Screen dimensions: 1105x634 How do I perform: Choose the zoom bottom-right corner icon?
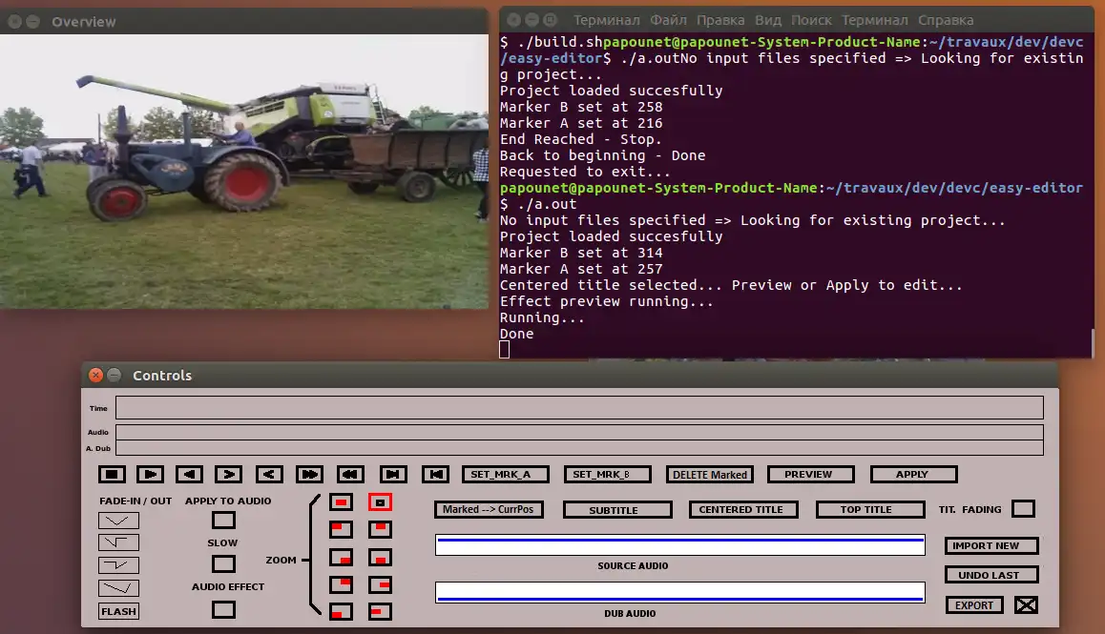[x=341, y=557]
